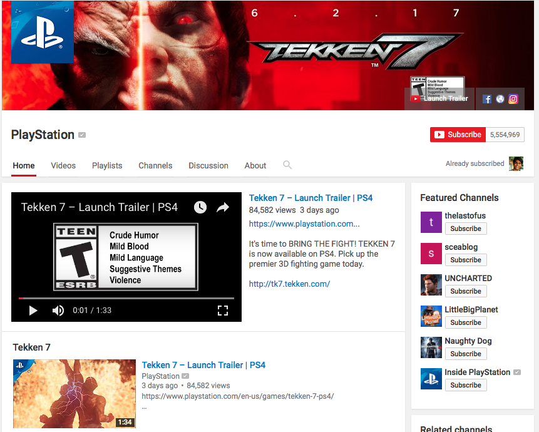Go to the Discussion tab

tap(208, 166)
